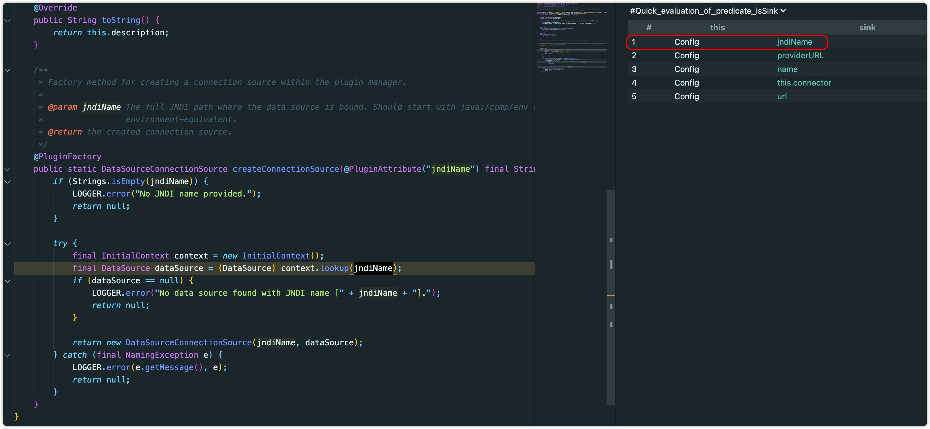Click the DataSourceConnectionSource constructor in return statement

(188, 343)
